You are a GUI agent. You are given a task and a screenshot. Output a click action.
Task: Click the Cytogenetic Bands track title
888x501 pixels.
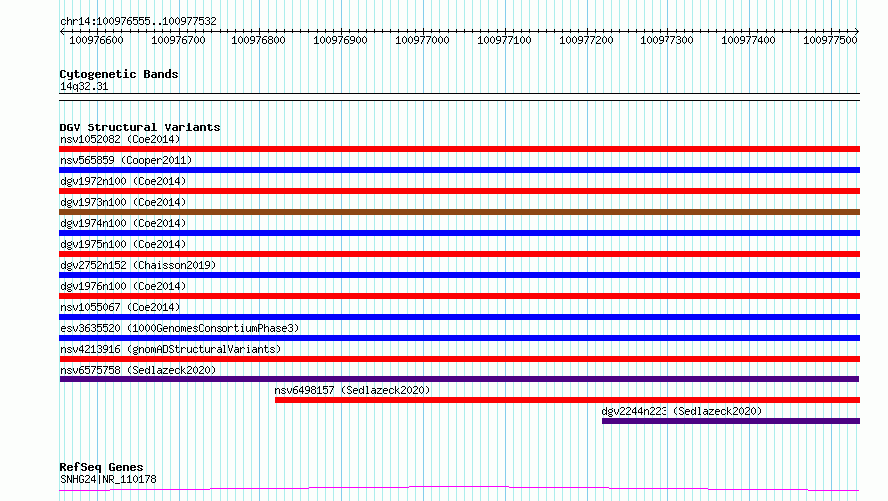119,74
